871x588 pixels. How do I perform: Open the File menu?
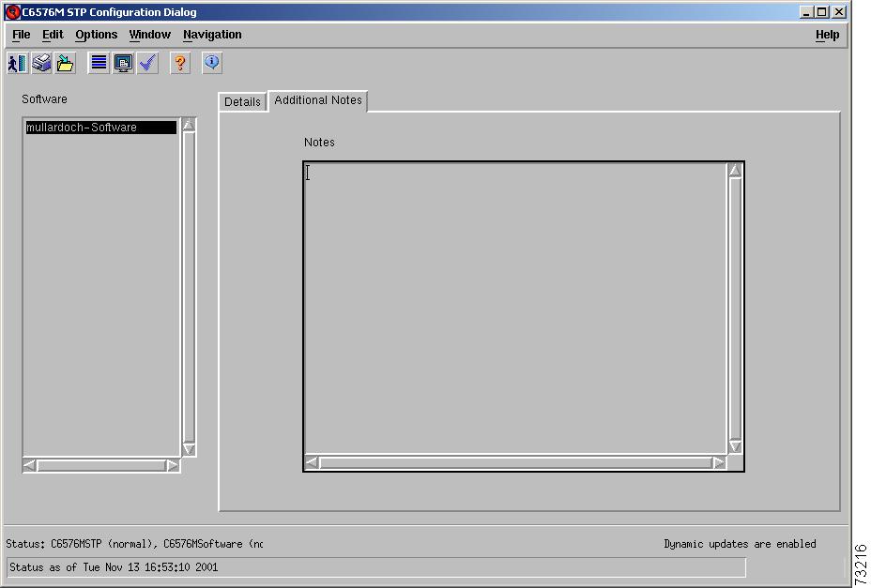point(21,35)
